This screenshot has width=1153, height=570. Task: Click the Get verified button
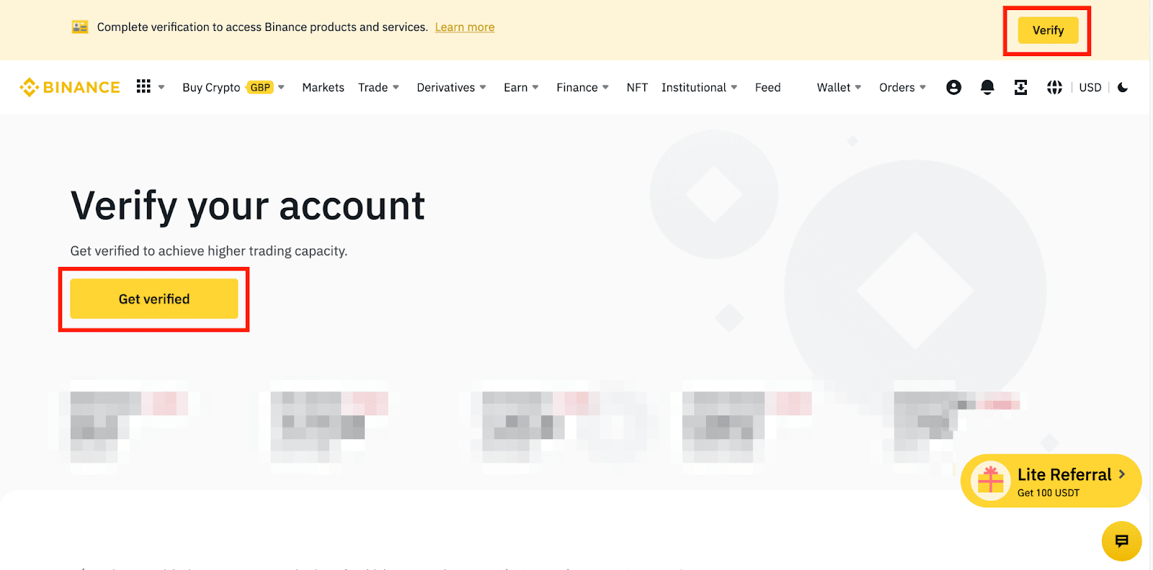154,299
